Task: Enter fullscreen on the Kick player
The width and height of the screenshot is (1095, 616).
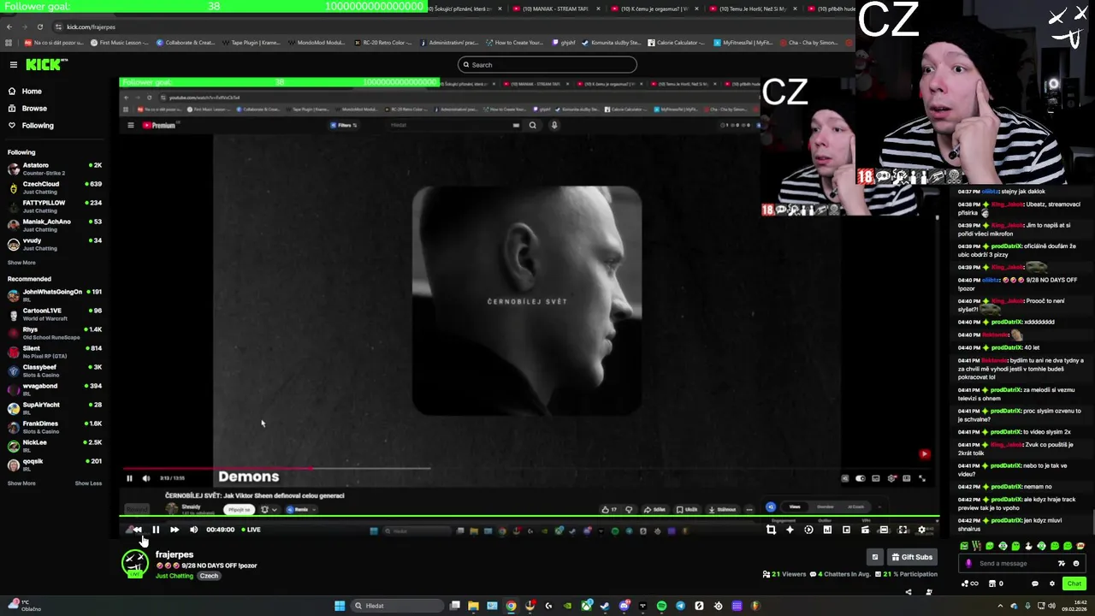Action: click(903, 530)
